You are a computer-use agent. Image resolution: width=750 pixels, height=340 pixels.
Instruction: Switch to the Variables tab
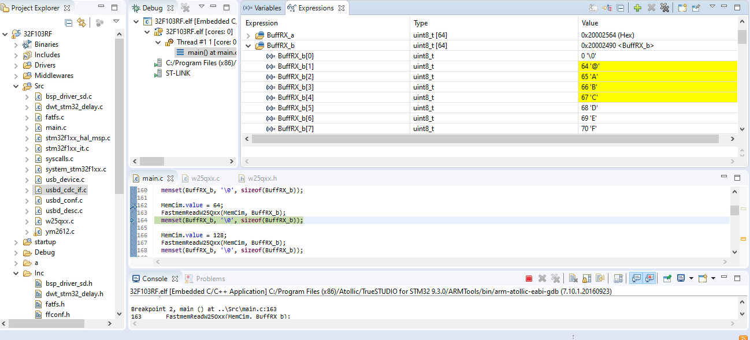pos(262,8)
